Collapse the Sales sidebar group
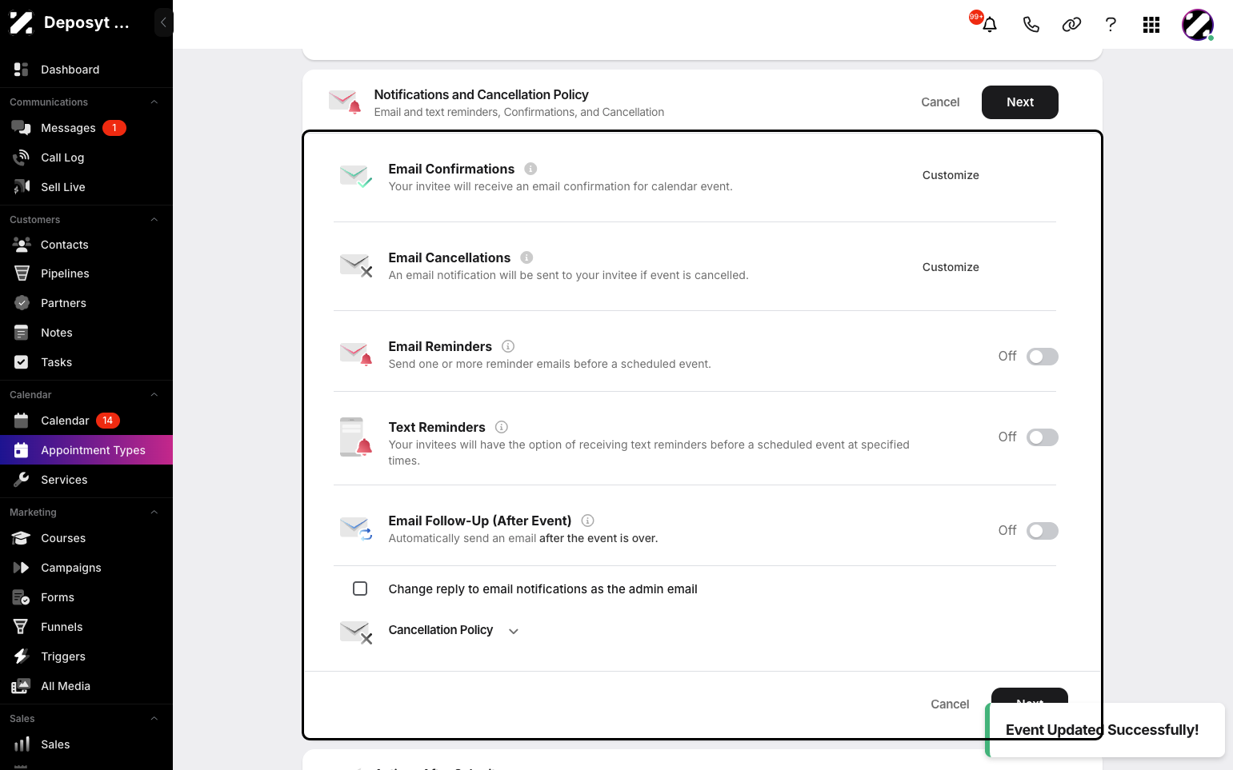 (154, 719)
